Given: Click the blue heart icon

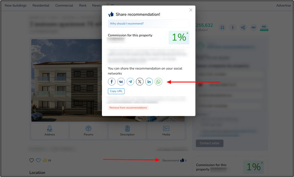Looking at the screenshot, I should click(x=38, y=160).
